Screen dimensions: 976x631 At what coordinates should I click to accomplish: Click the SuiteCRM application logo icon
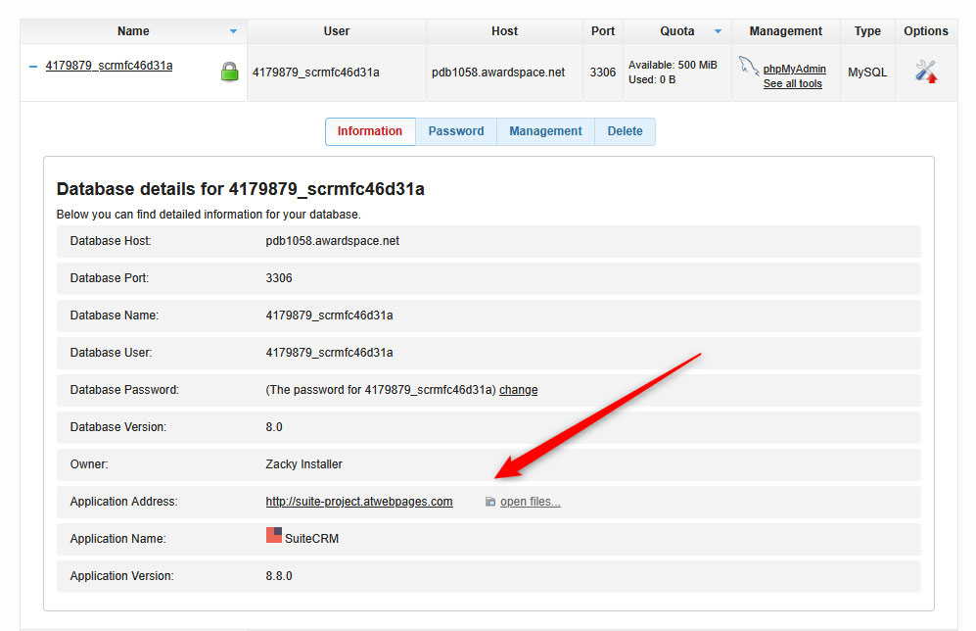(272, 534)
